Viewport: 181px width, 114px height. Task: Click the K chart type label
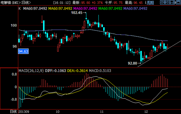click(x=20, y=9)
